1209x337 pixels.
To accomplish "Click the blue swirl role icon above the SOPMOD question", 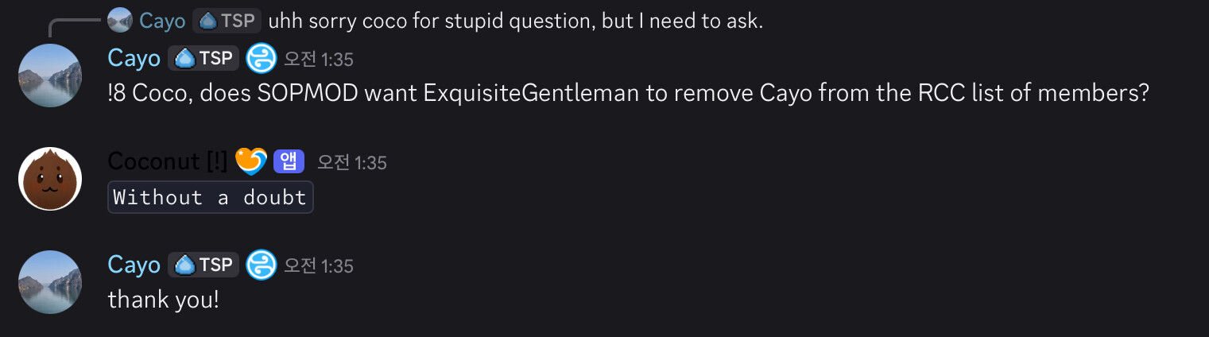I will click(x=261, y=58).
